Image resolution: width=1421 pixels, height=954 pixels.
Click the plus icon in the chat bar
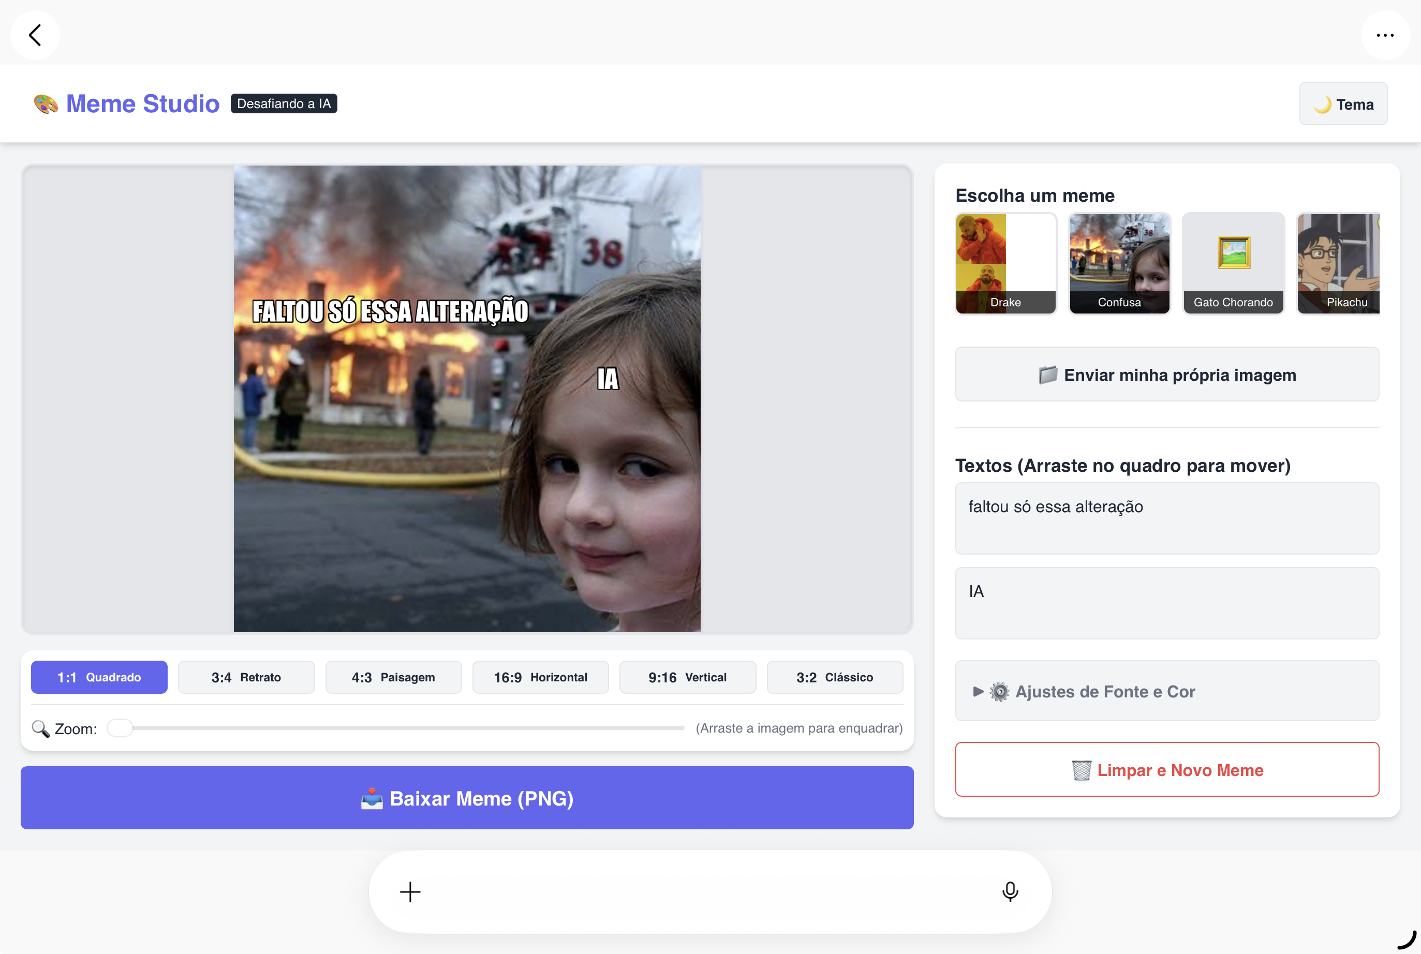coord(410,892)
